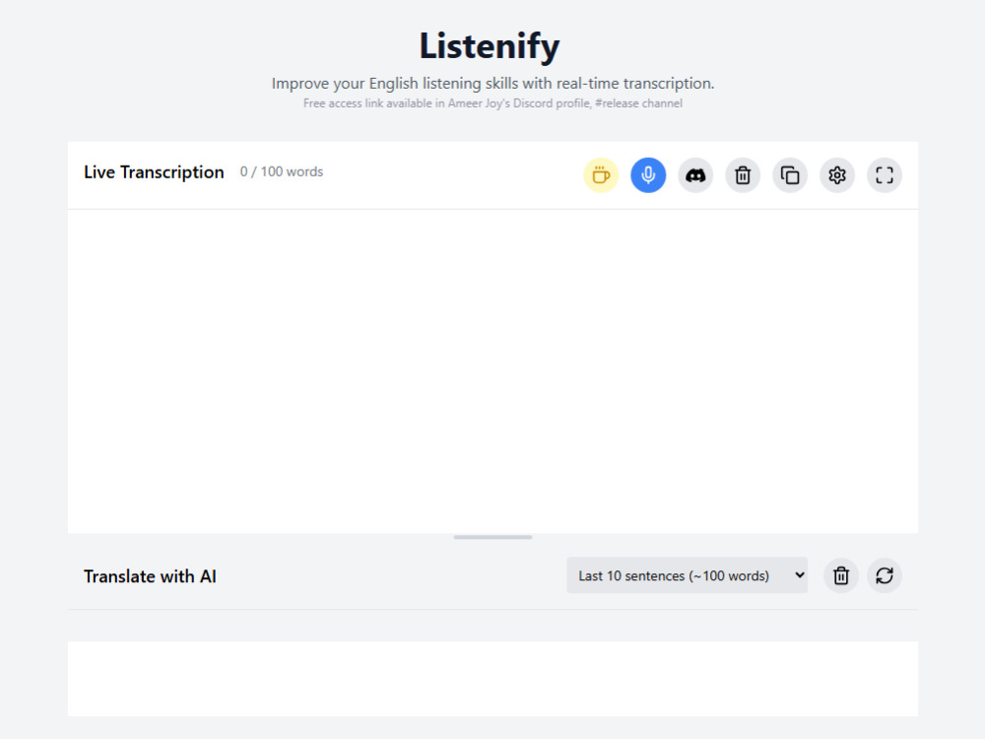Click the Free access link Discord note
The height and width of the screenshot is (739, 985).
tap(492, 103)
